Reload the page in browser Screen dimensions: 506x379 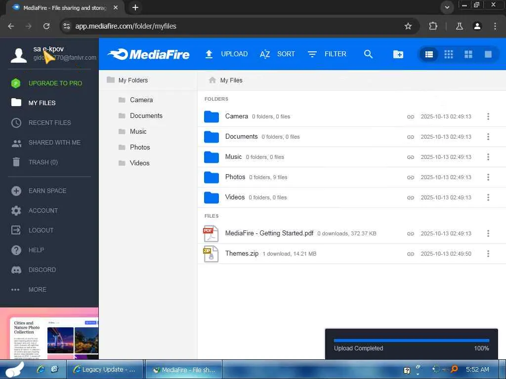[46, 26]
